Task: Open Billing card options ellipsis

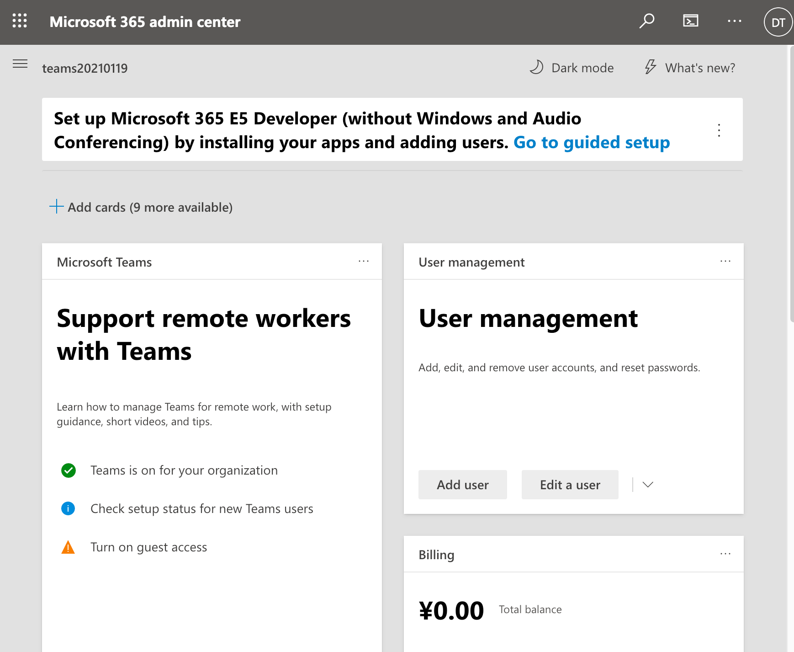Action: [725, 554]
